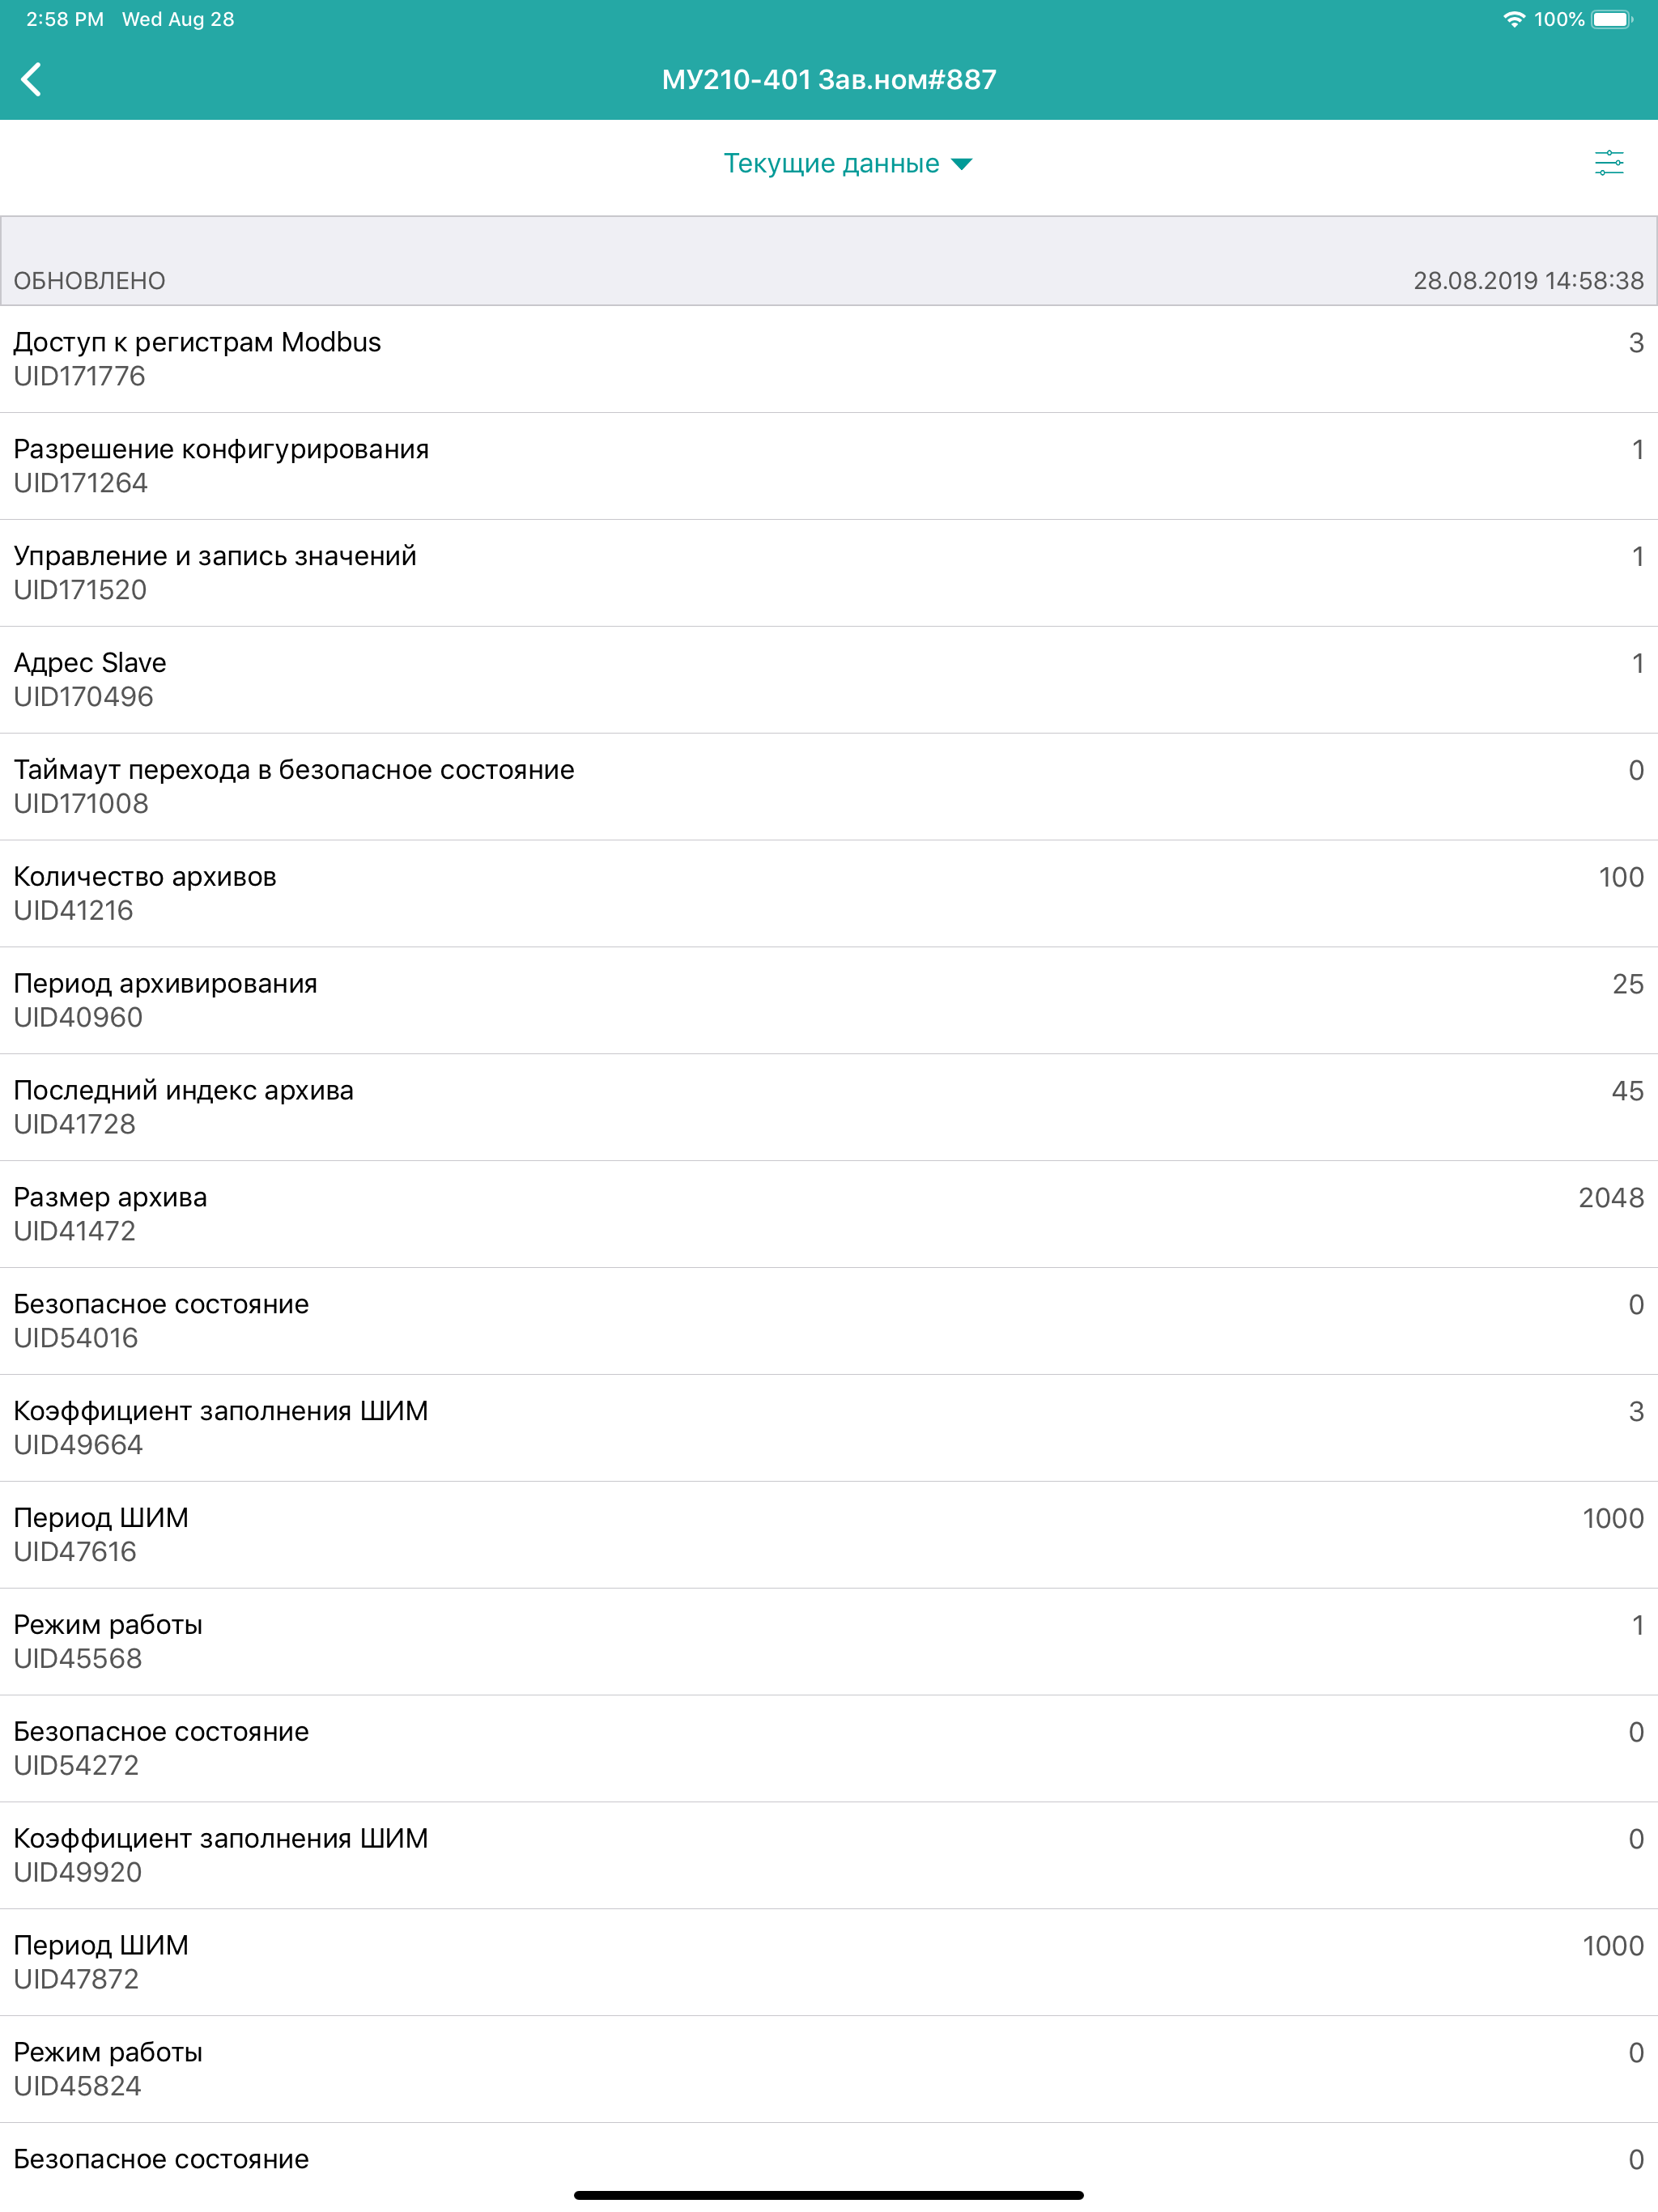Tap the МУ210-401 Зав.ном#887 title

coord(829,80)
